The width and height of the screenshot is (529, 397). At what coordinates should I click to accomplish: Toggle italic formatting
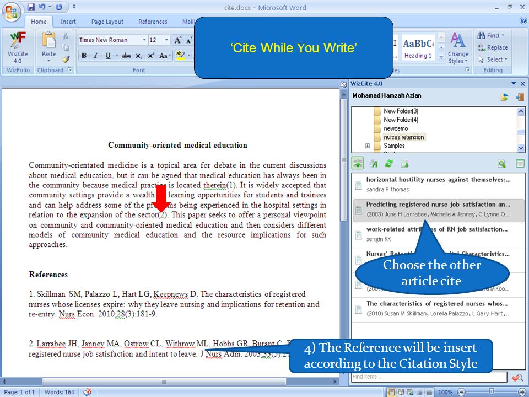tap(96, 56)
